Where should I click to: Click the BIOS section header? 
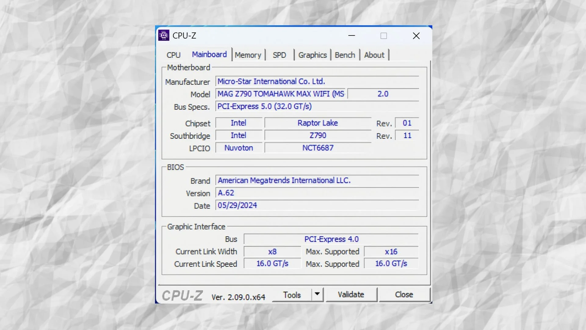175,167
